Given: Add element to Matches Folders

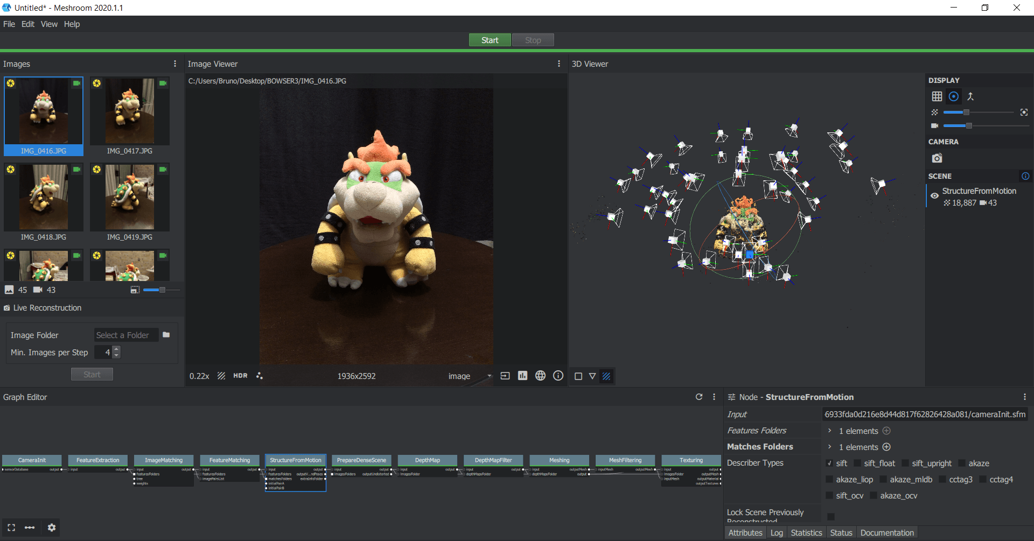Looking at the screenshot, I should [x=886, y=447].
